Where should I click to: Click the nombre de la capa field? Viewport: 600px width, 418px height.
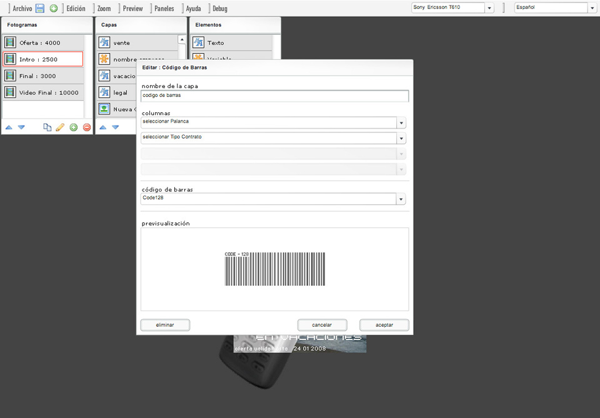(274, 96)
